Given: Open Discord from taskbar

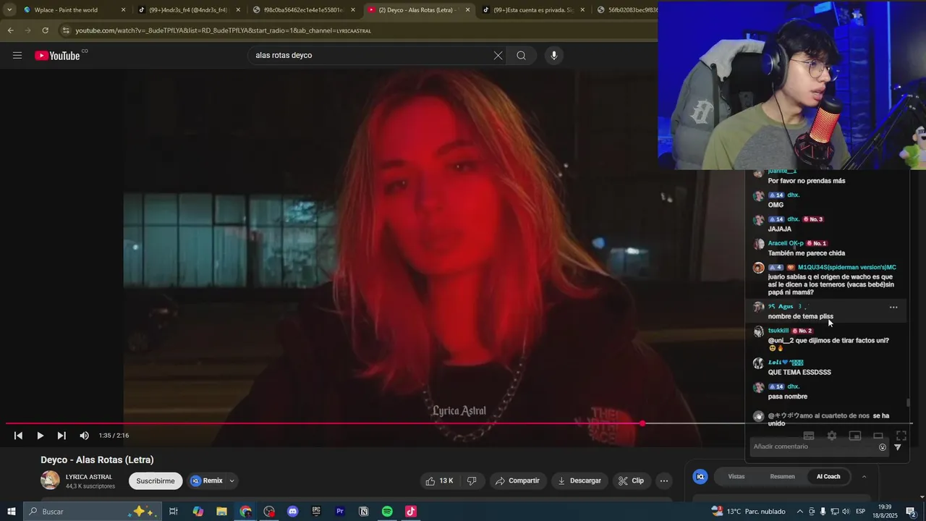Looking at the screenshot, I should [292, 512].
